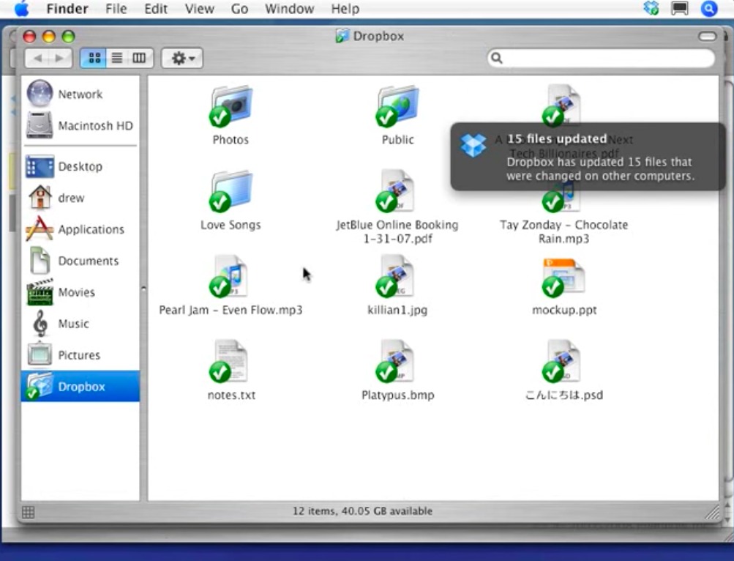Click the JetBlue Online Booking 1-31-07.pdf label
734x561 pixels.
point(397,231)
